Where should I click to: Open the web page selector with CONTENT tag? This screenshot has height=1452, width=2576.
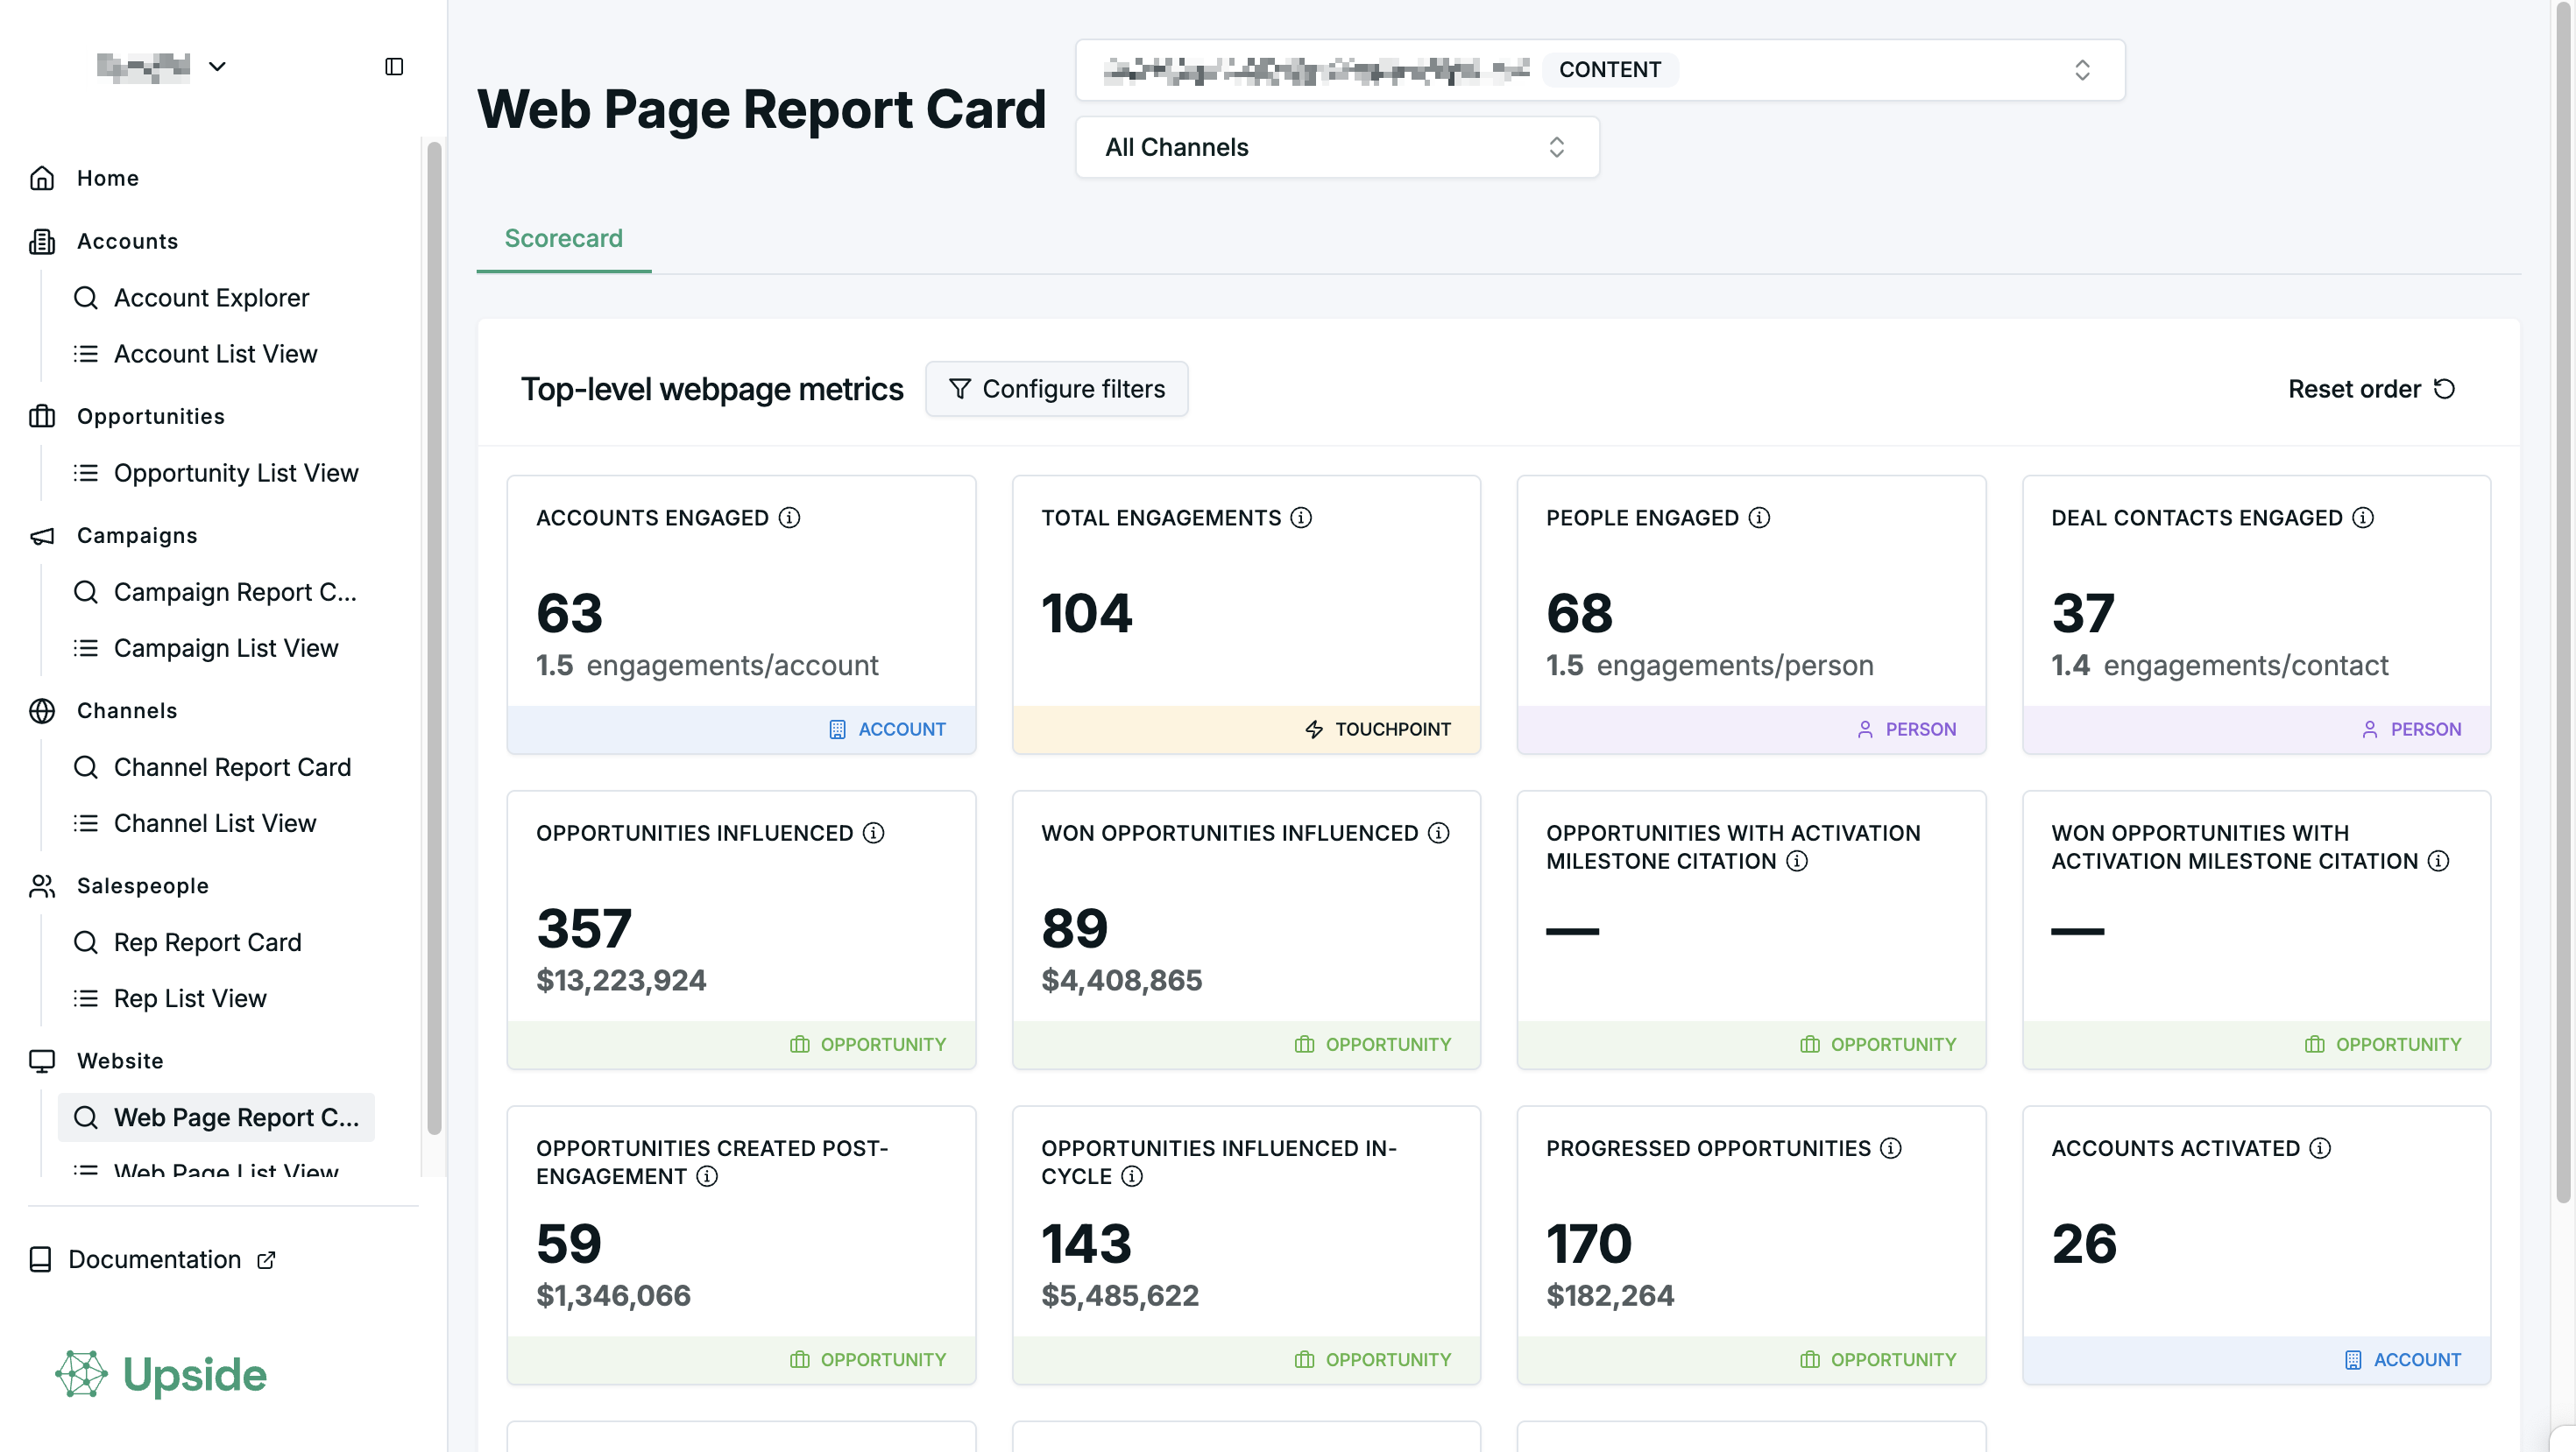1599,70
